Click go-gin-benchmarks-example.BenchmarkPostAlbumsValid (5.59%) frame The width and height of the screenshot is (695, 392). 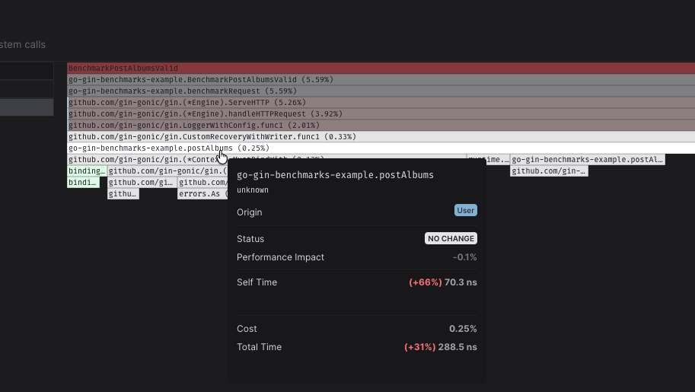pyautogui.click(x=381, y=80)
